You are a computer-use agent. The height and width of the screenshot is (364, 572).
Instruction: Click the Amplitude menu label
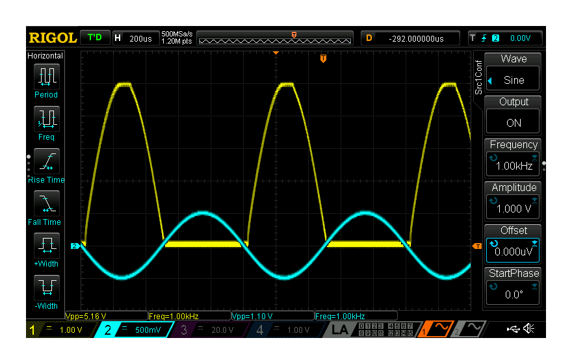click(x=513, y=187)
